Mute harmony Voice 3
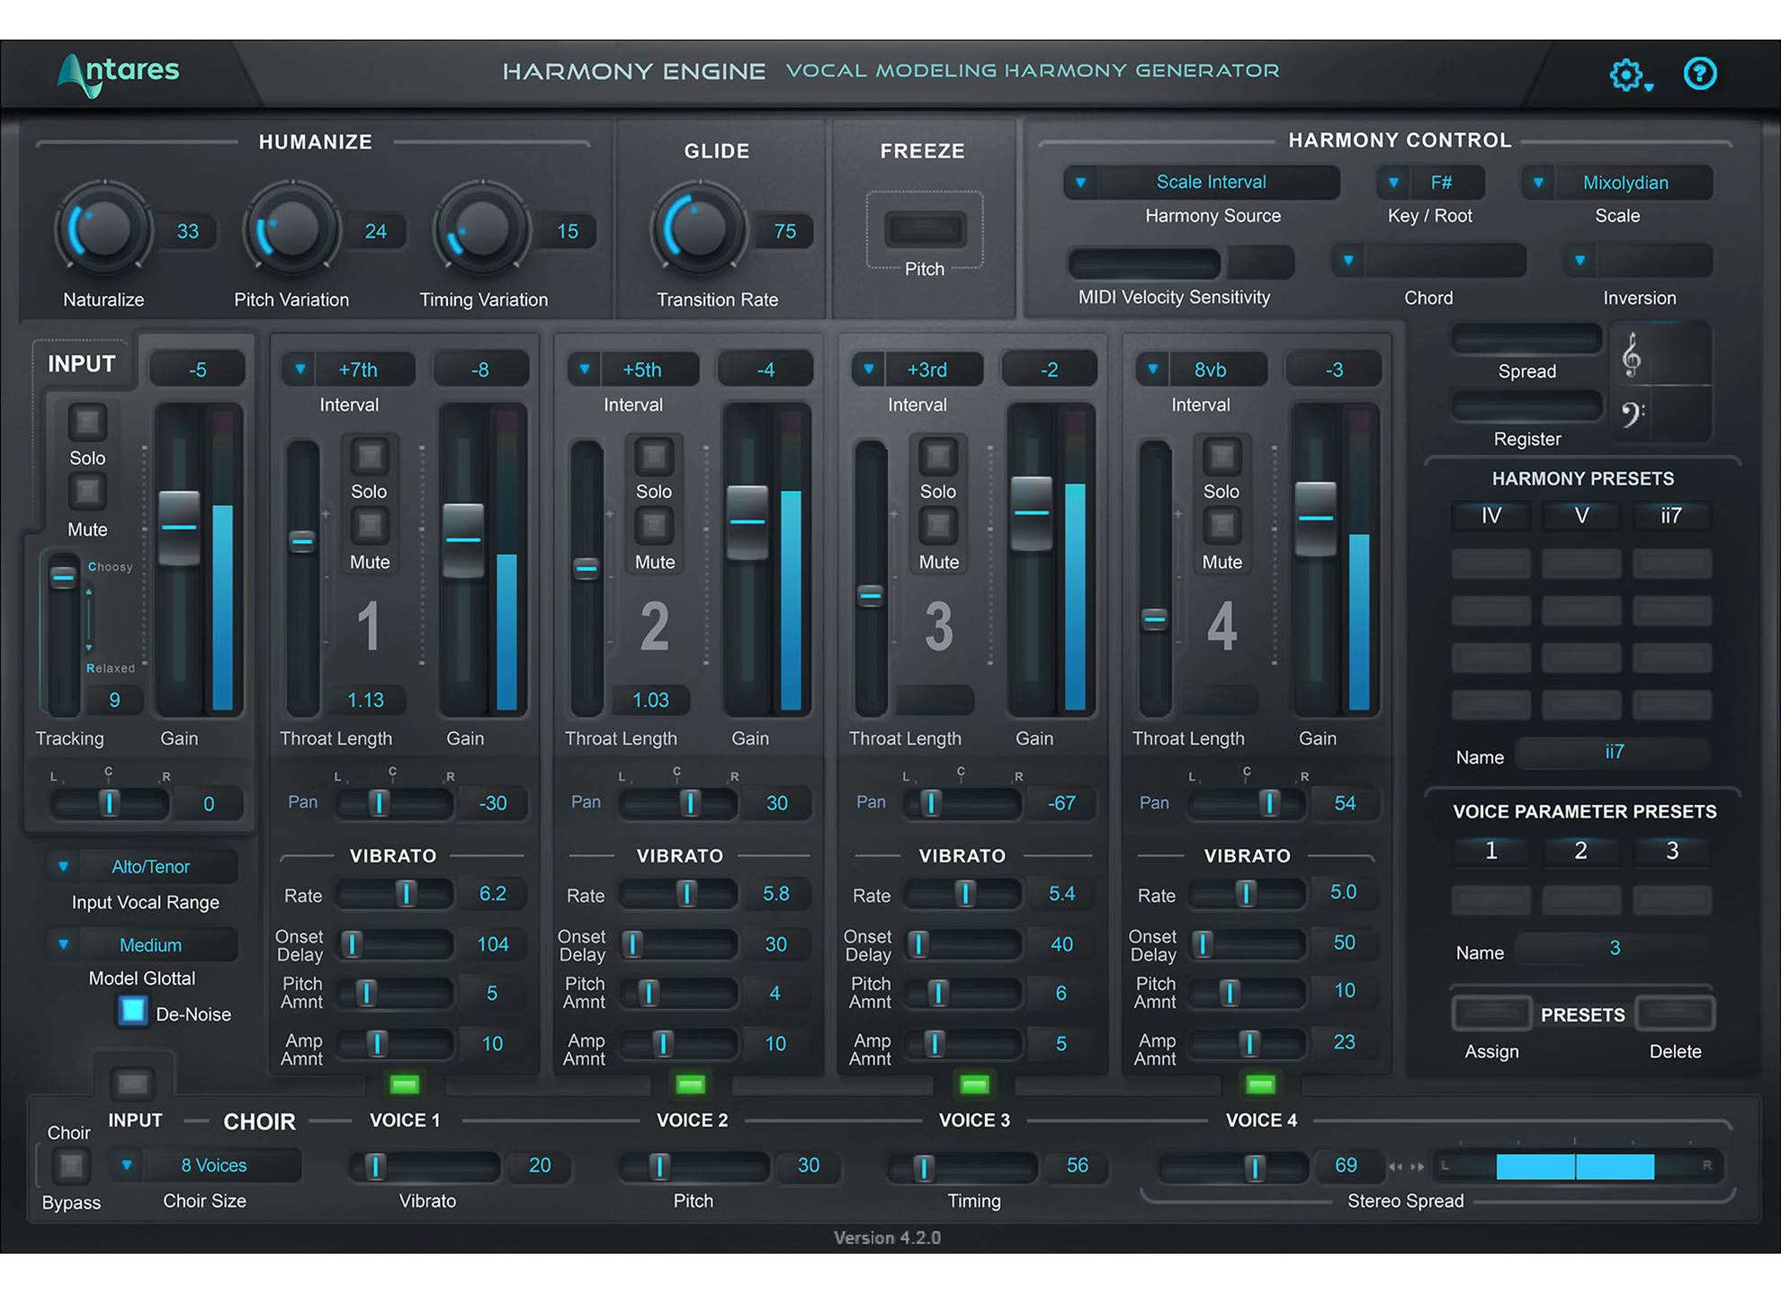Viewport: 1781px width, 1295px height. [x=938, y=525]
